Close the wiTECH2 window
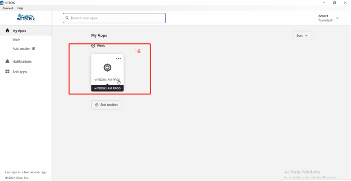This screenshot has height=181, width=351. (x=345, y=3)
